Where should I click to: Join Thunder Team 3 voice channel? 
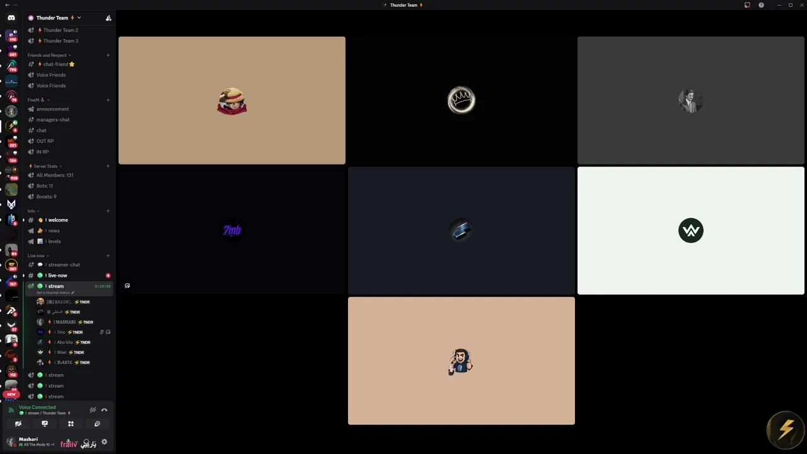pos(69,41)
